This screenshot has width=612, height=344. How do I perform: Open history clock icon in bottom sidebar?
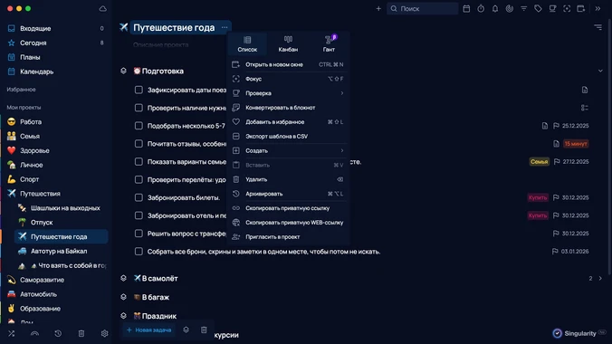coord(58,333)
